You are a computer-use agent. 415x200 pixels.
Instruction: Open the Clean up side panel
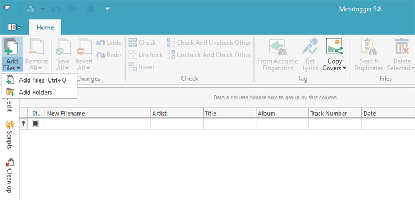[9, 176]
